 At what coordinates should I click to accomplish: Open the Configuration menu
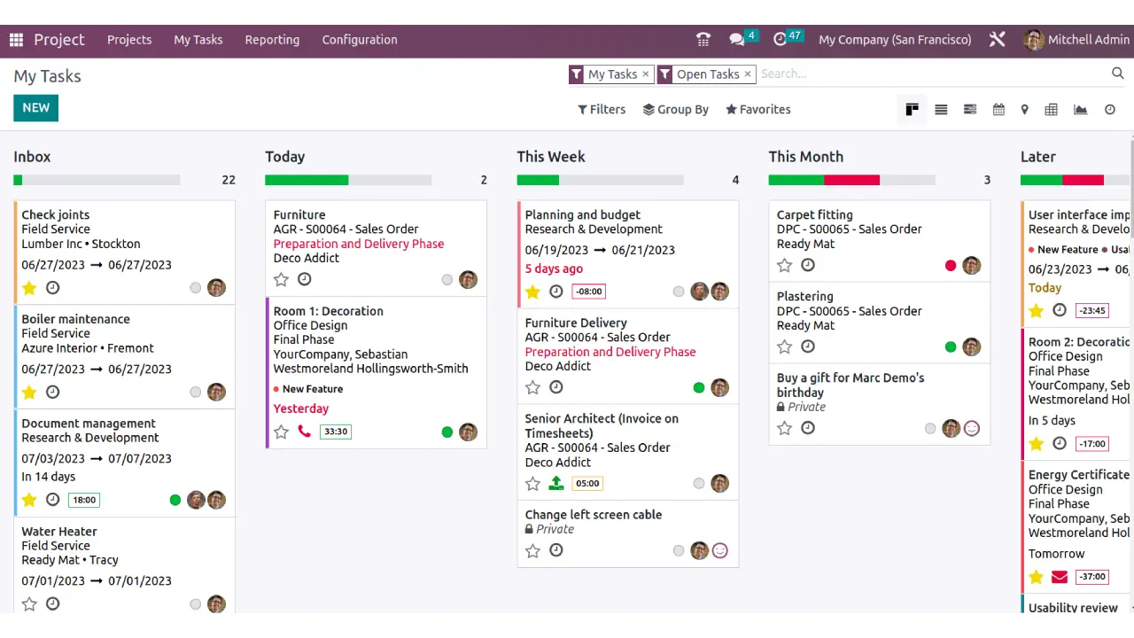coord(360,40)
